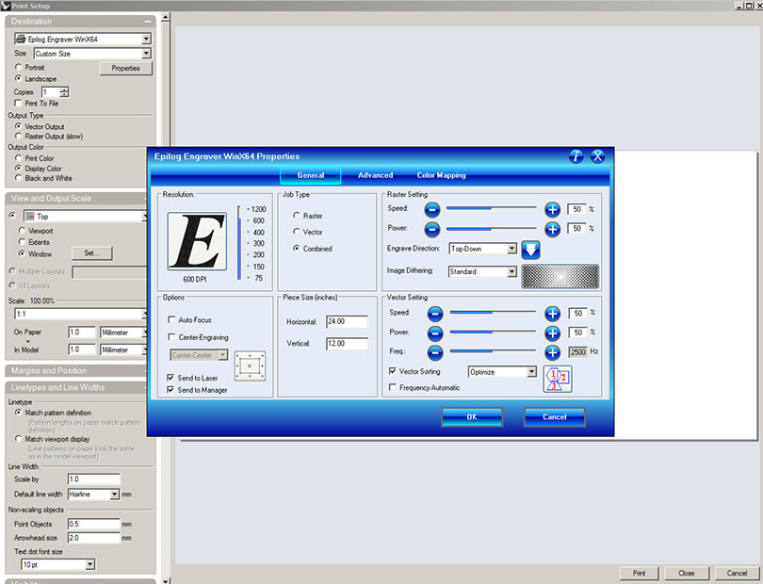The height and width of the screenshot is (584, 763).
Task: Open the text dot font size dropdown
Action: point(90,564)
